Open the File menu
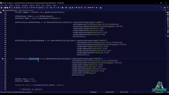 pos(2,5)
